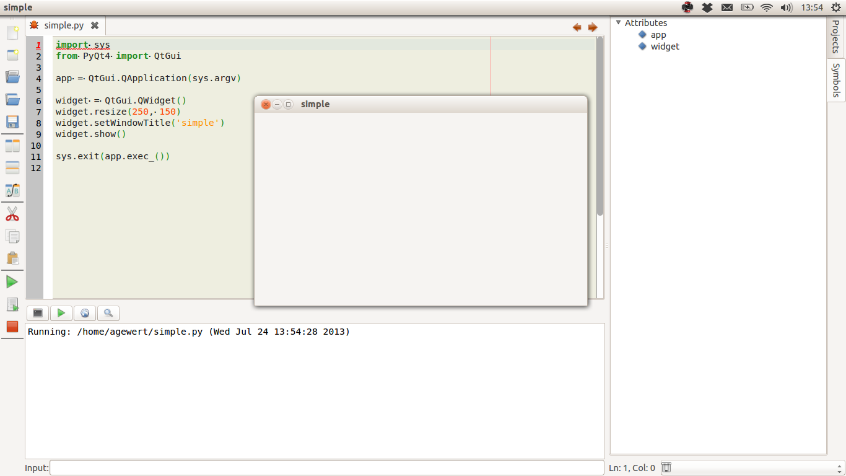Screen dimensions: 846x476
Task: Click the editor's vertical scrollbar
Action: click(x=600, y=126)
